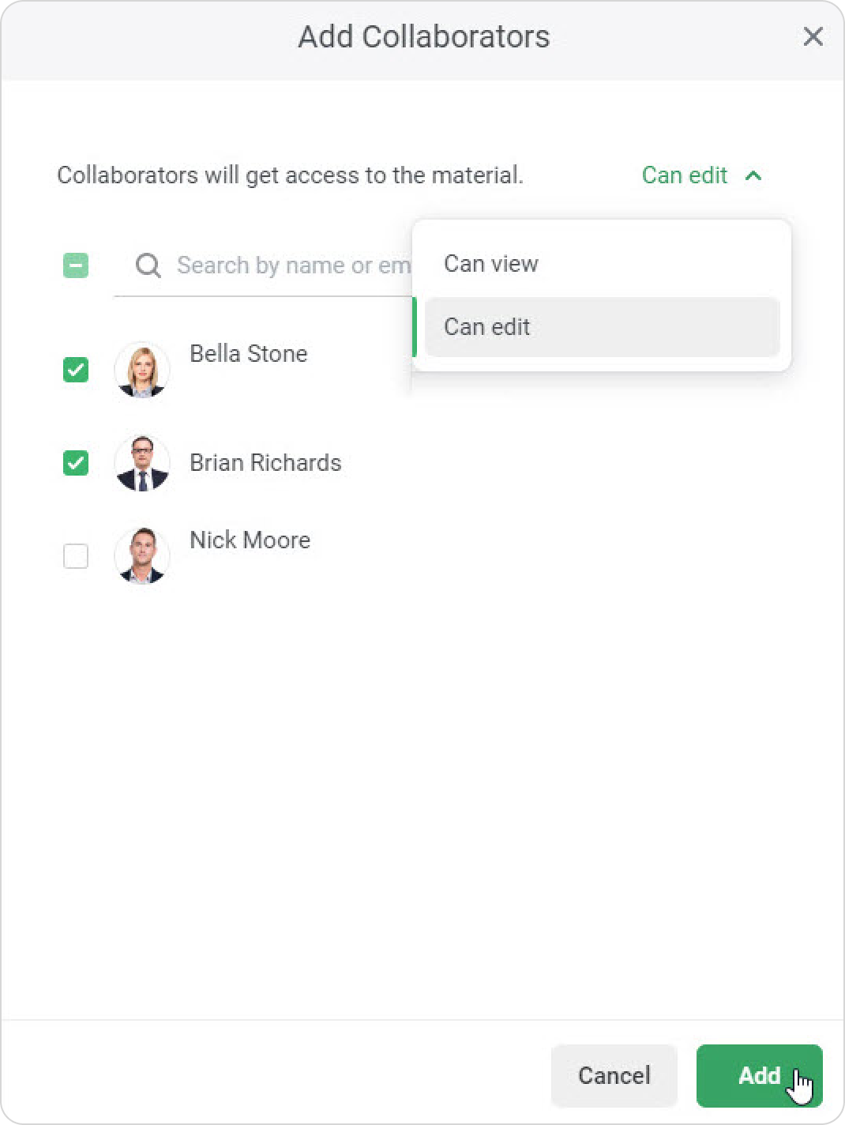Open the Can edit permission dropdown
The image size is (845, 1125).
[701, 175]
